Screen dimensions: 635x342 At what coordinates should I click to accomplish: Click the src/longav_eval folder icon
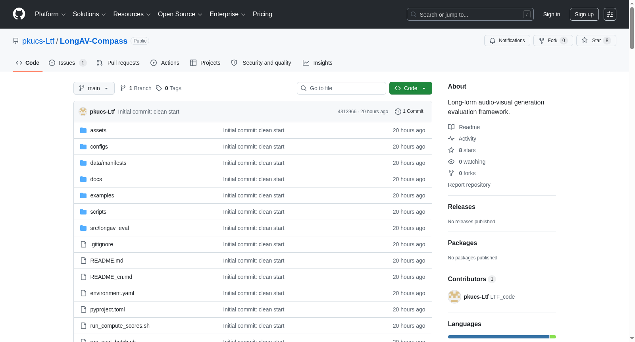tap(83, 228)
